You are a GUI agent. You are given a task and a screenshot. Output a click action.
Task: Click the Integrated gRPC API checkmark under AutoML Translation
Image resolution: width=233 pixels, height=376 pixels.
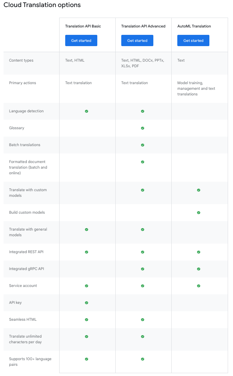198,269
